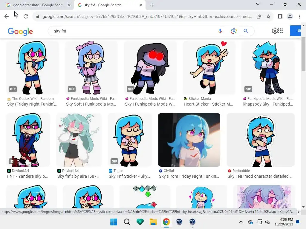
Task: Open File Explorer from the taskbar
Action: (x=153, y=222)
